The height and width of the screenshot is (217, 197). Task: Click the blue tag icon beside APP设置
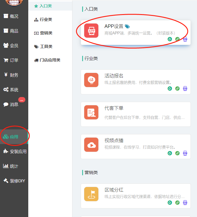127,26
